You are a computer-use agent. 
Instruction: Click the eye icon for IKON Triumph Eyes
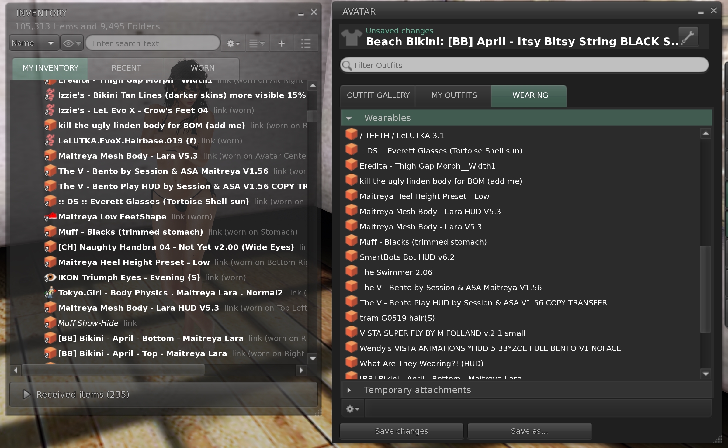50,277
